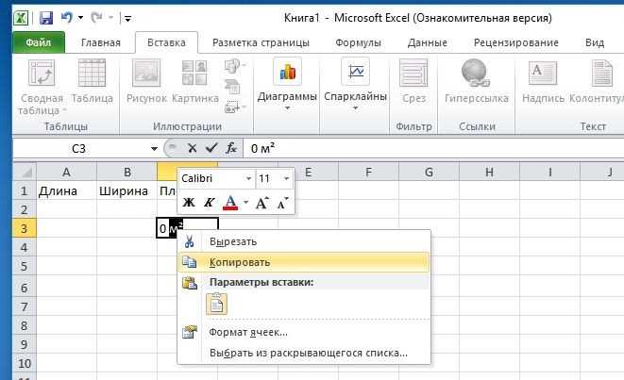Click Increase font size icon in mini toolbar
The width and height of the screenshot is (624, 380).
coord(261,203)
